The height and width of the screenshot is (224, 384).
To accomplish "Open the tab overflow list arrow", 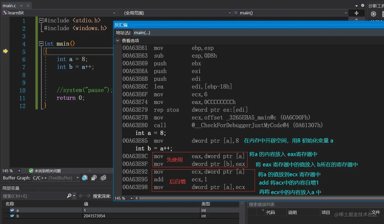I will coord(357,6).
